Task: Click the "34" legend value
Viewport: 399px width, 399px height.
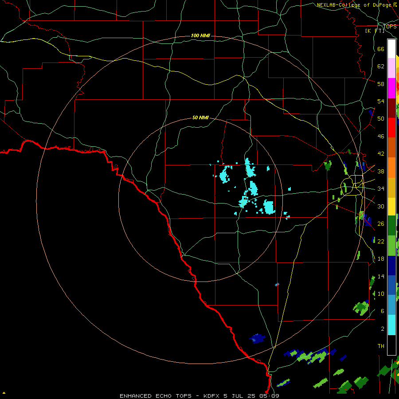Action: coord(381,189)
